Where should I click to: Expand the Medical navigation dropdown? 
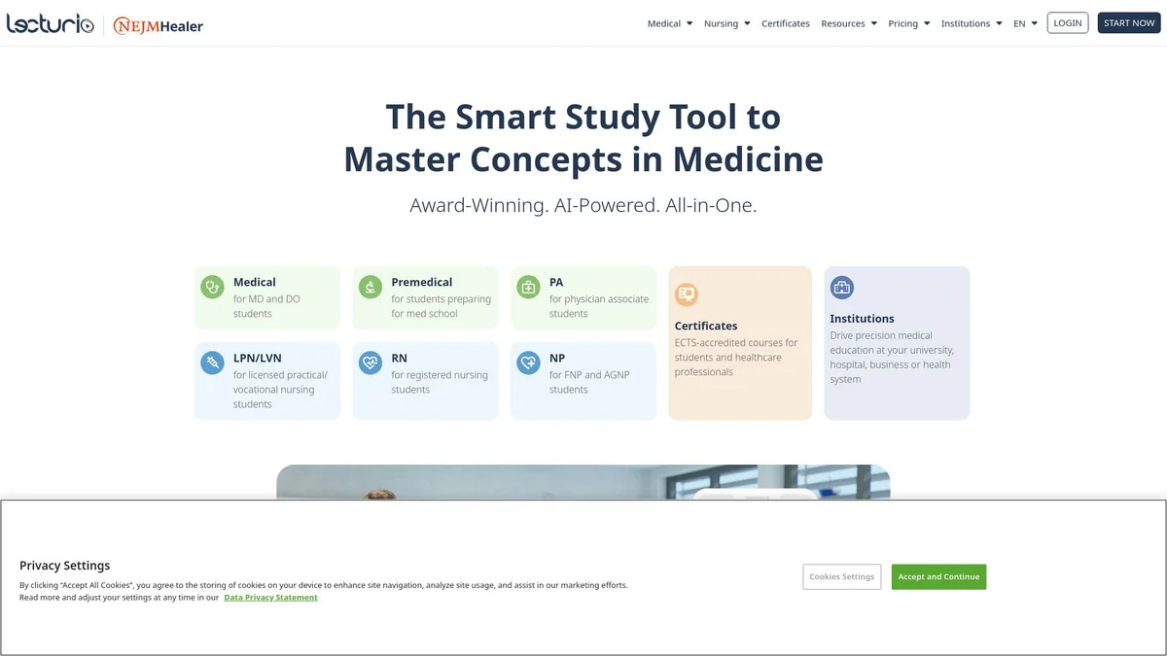pos(669,23)
